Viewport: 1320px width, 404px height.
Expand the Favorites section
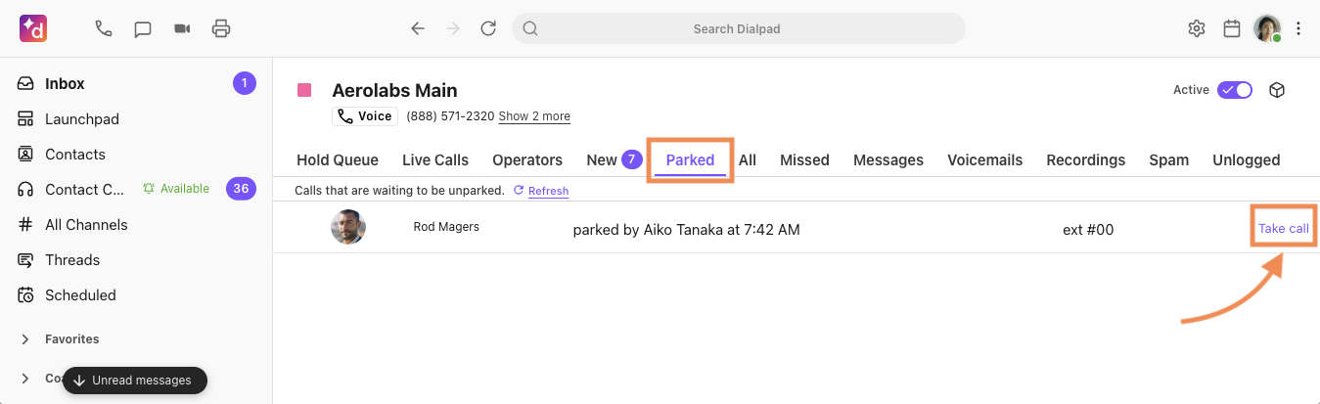point(25,339)
